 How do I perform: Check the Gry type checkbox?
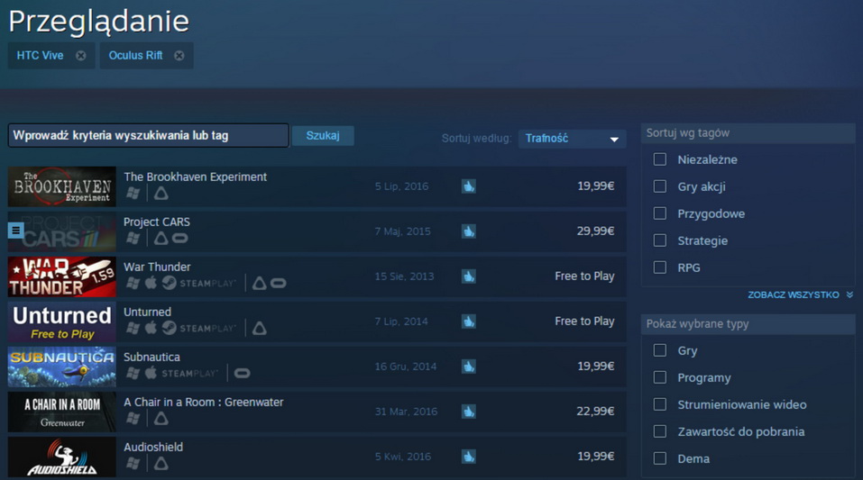tap(659, 350)
